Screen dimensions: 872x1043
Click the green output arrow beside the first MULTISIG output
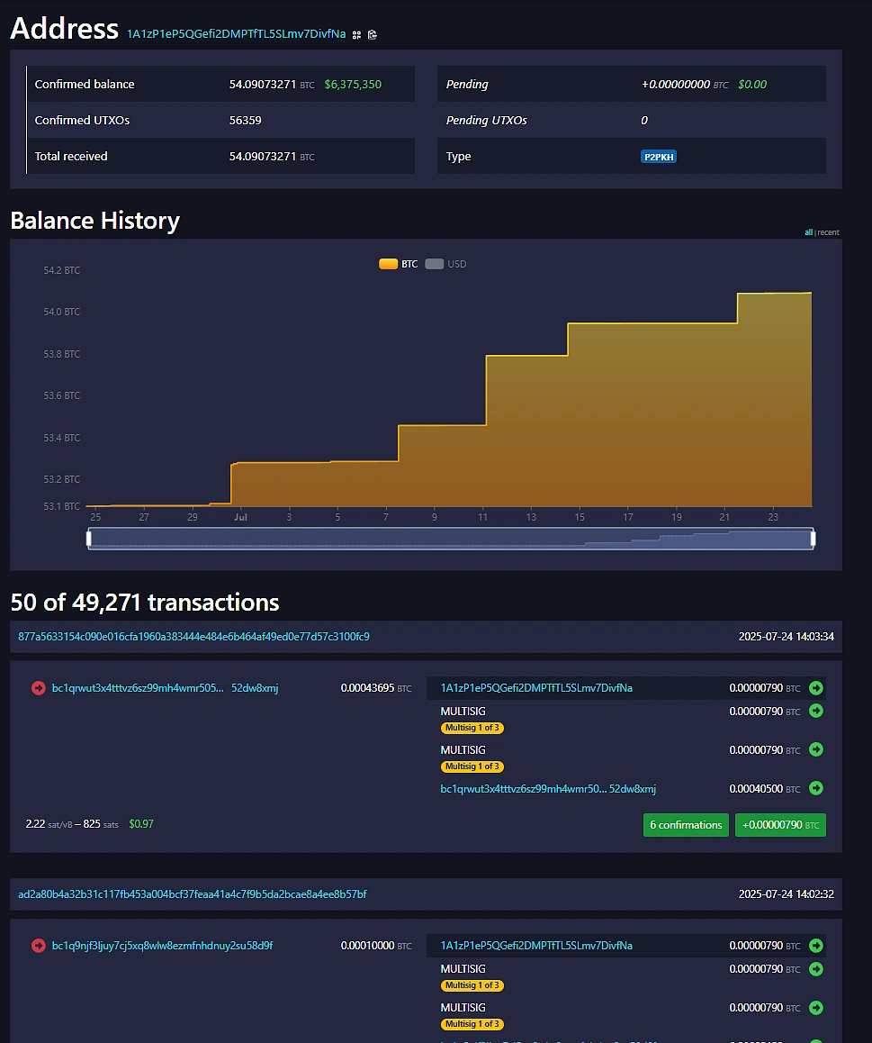click(816, 711)
